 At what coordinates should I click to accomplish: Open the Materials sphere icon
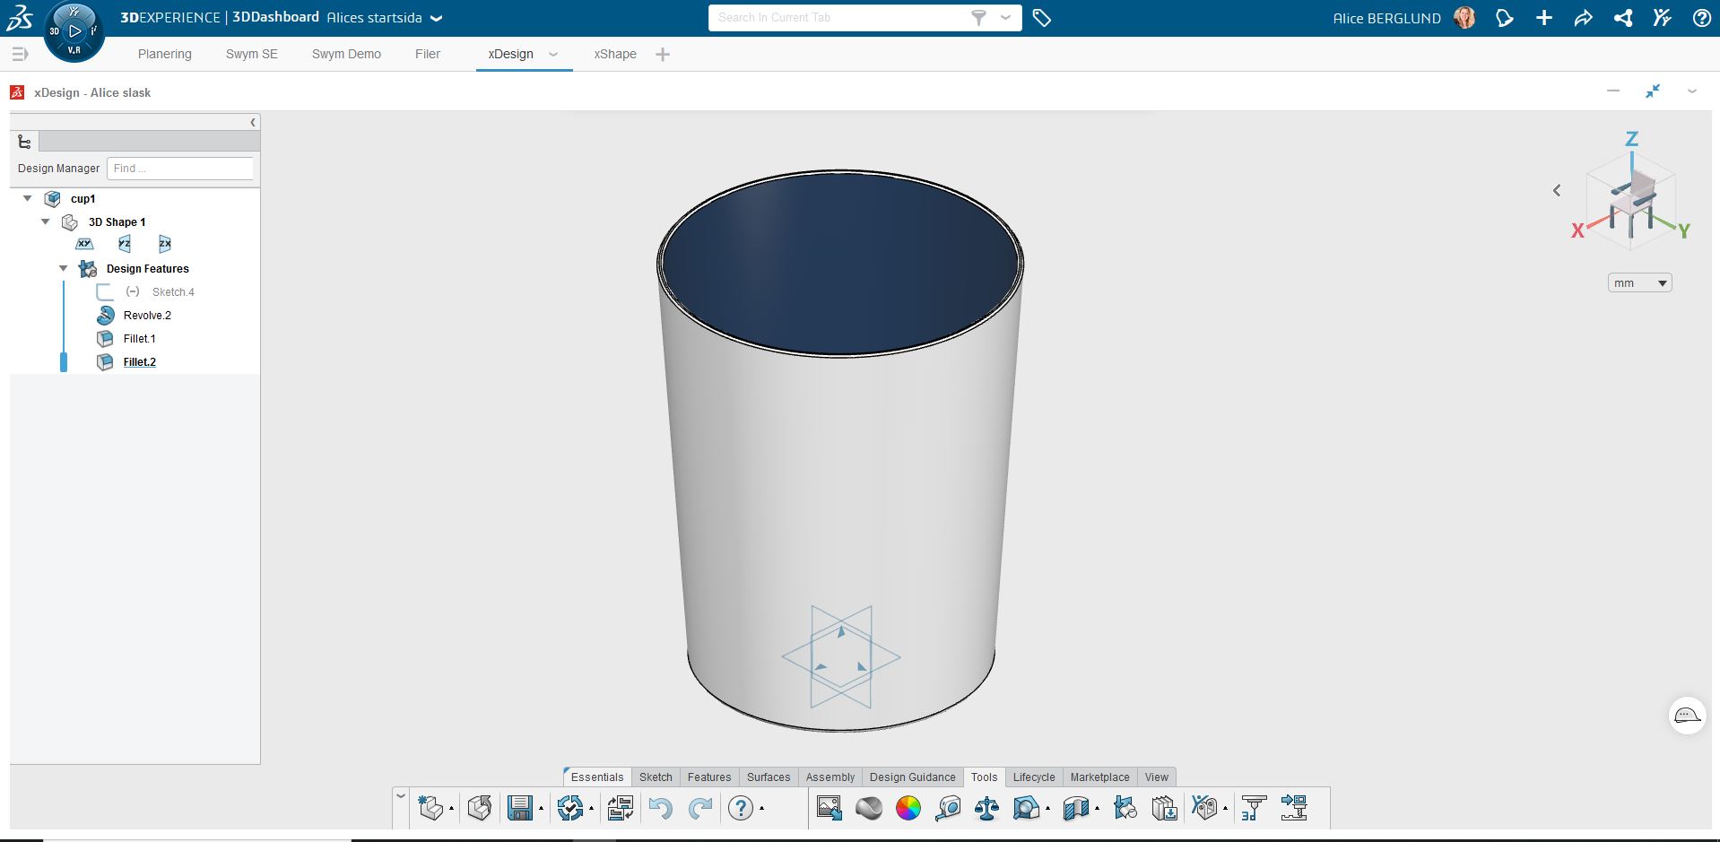[x=868, y=808]
